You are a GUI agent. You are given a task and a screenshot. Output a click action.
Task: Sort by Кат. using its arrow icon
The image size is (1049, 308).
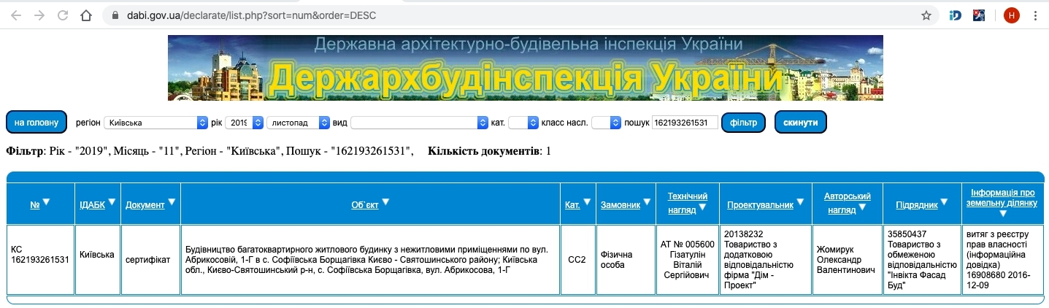[x=587, y=202]
